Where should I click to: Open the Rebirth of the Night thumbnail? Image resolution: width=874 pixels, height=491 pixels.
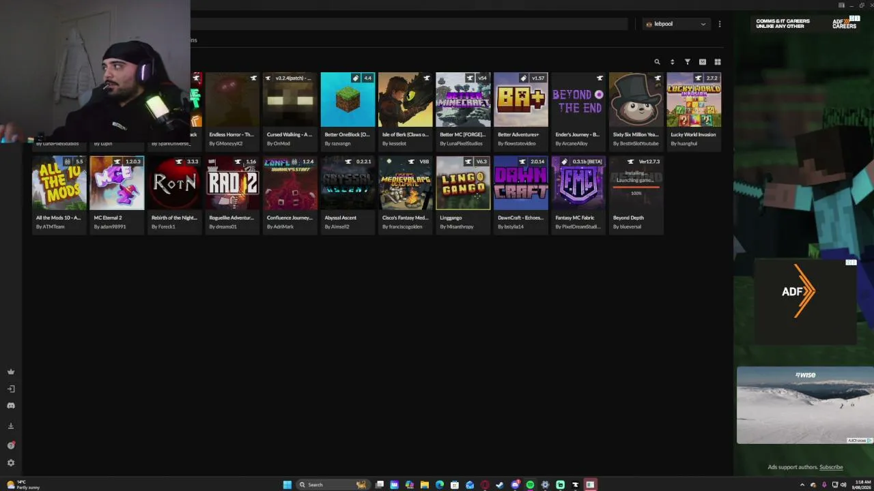pos(175,183)
